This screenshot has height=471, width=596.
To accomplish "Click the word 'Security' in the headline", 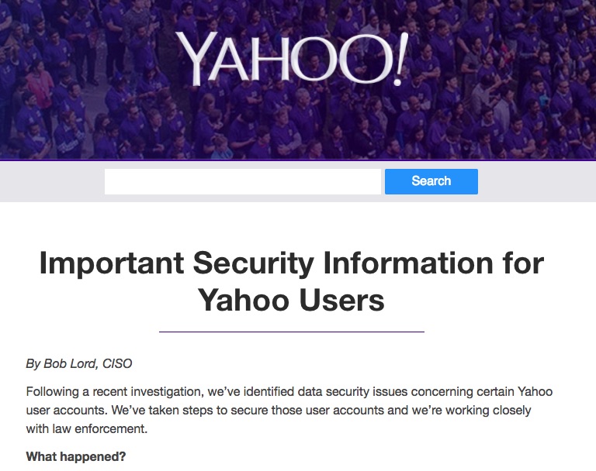I will point(254,263).
